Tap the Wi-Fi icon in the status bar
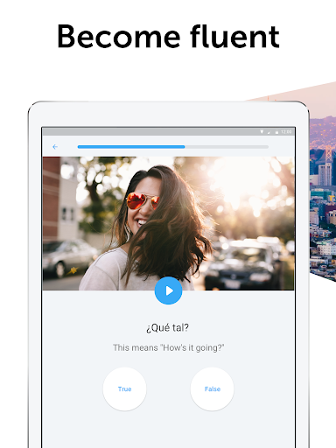Image resolution: width=336 pixels, height=448 pixels. [262, 132]
